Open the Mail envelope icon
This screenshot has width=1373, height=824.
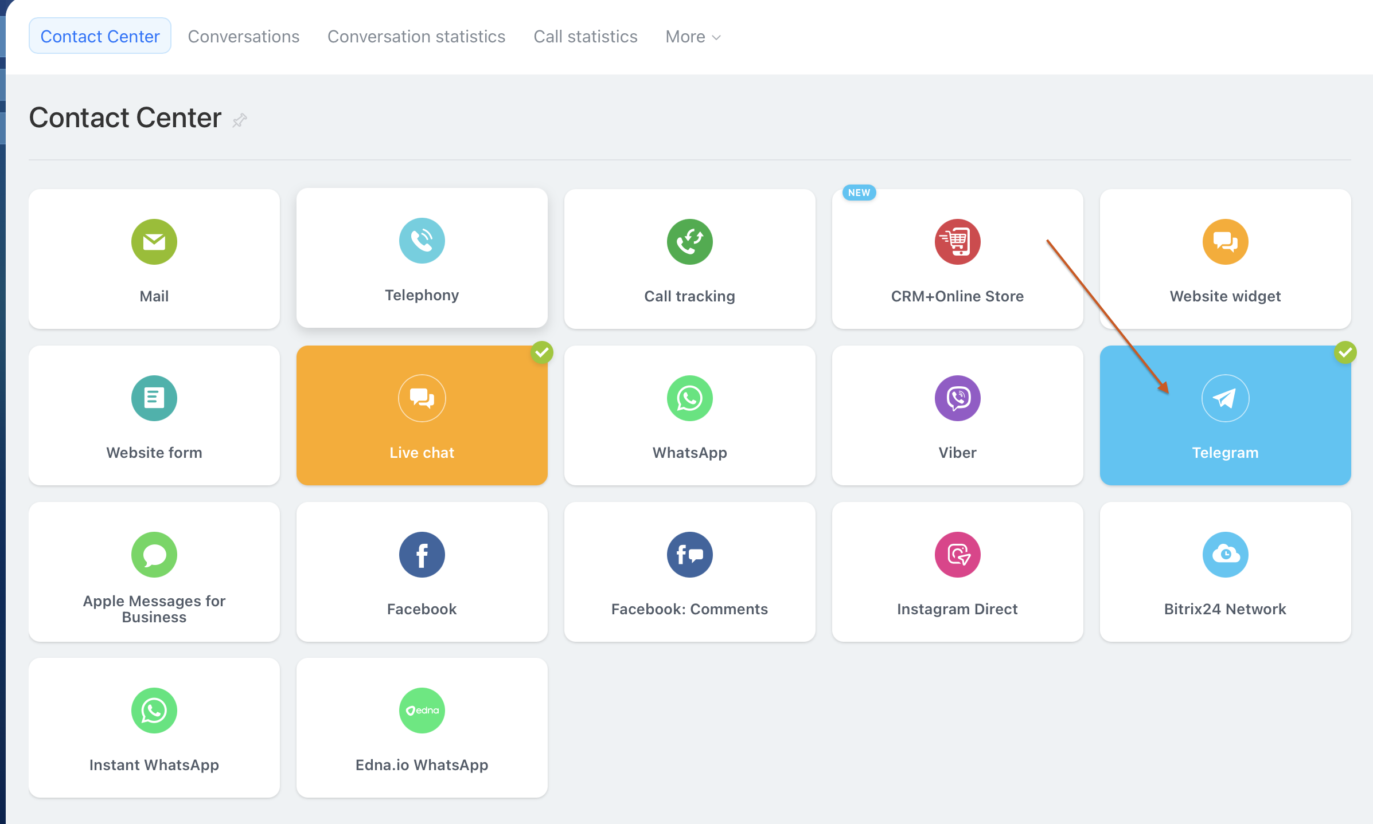click(154, 242)
